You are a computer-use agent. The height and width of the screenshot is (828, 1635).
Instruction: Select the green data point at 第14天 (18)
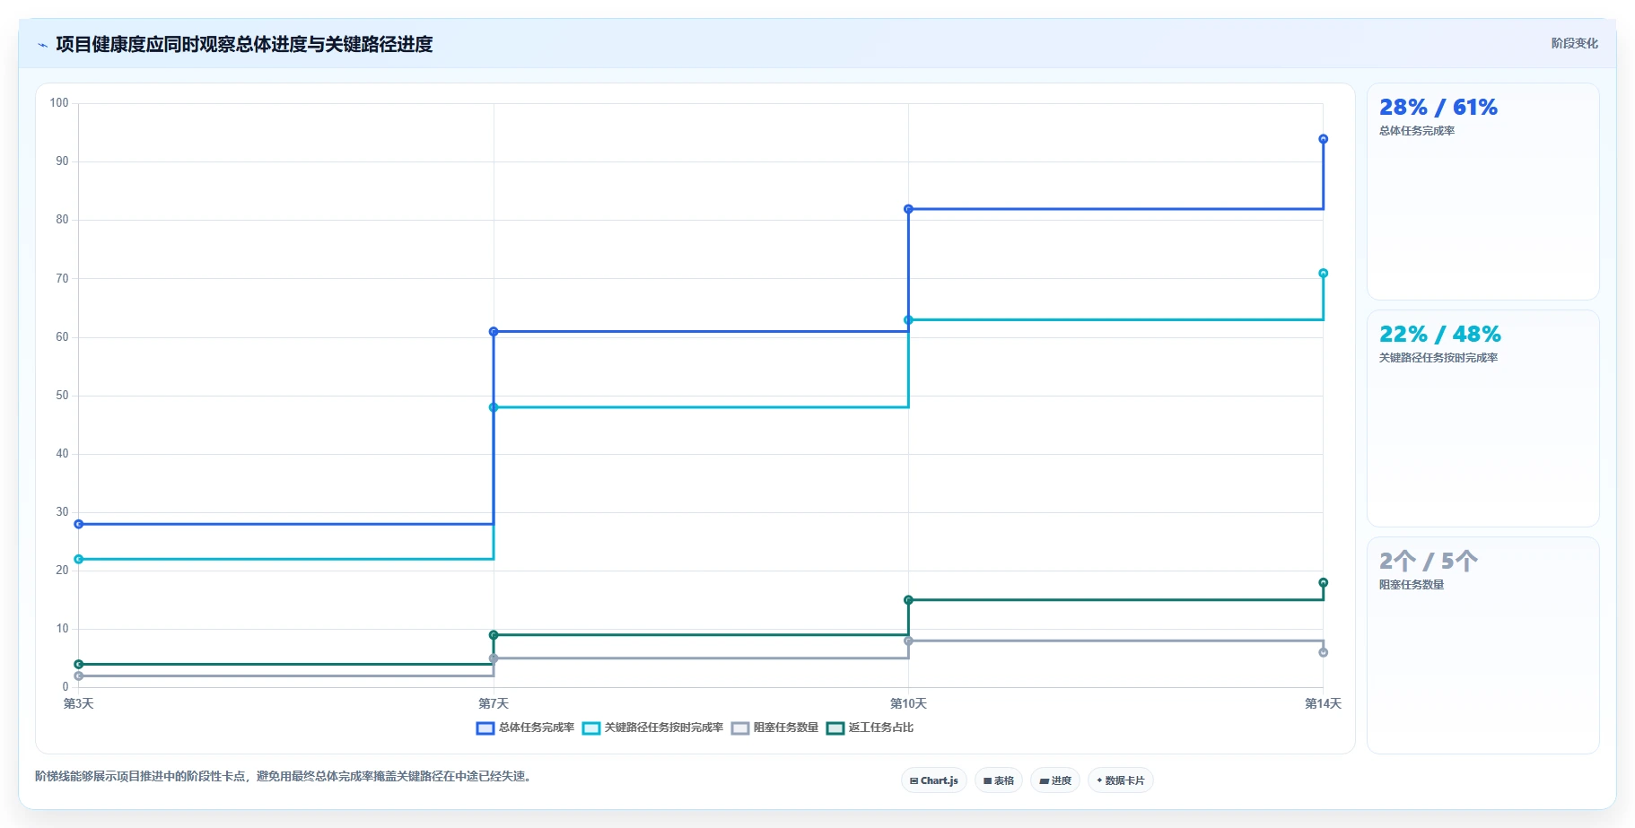1323,582
